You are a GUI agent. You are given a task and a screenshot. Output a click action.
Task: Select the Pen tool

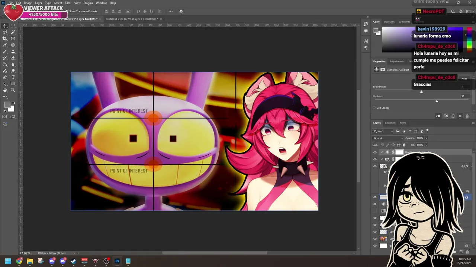(x=5, y=77)
